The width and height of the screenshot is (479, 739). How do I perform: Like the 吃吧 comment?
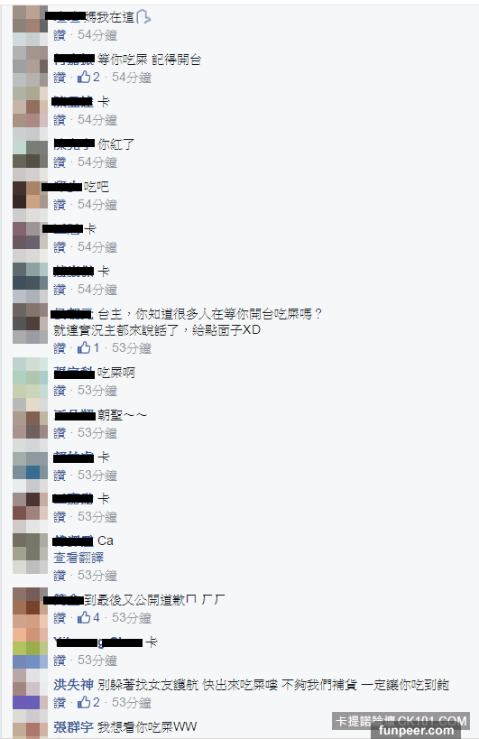(60, 205)
